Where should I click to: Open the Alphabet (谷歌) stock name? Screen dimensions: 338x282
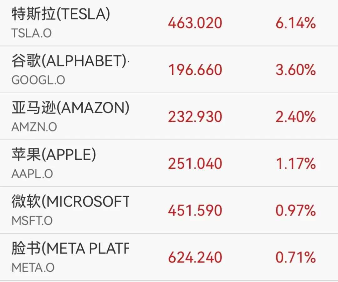(x=69, y=61)
